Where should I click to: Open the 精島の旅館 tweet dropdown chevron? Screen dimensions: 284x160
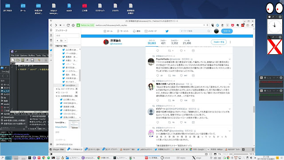(x=230, y=84)
